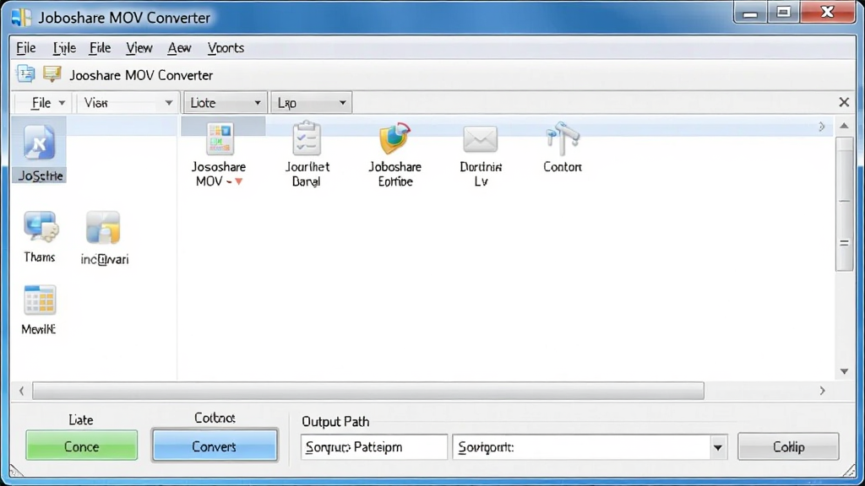Minimize the Joboshare MOV Converter window
This screenshot has height=486, width=865.
[x=750, y=12]
